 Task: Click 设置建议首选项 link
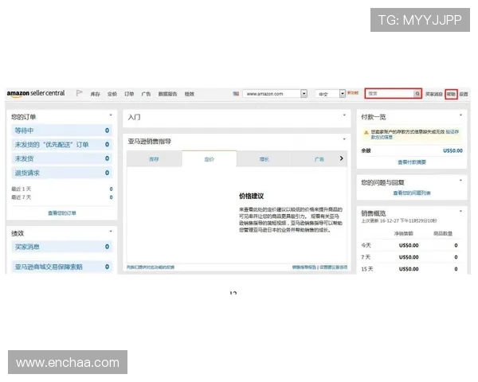tap(334, 267)
